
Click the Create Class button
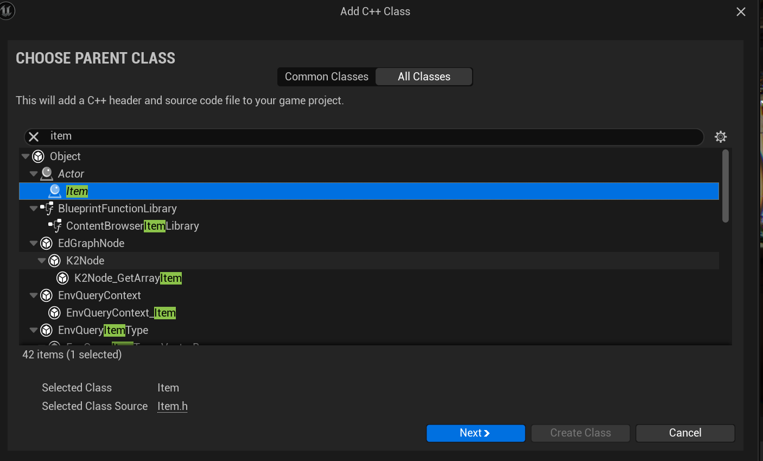(x=581, y=433)
